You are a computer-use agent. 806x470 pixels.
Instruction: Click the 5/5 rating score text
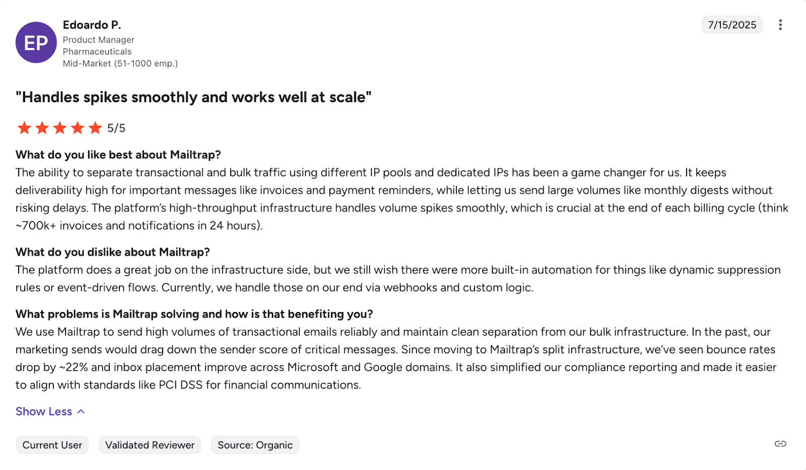click(116, 128)
